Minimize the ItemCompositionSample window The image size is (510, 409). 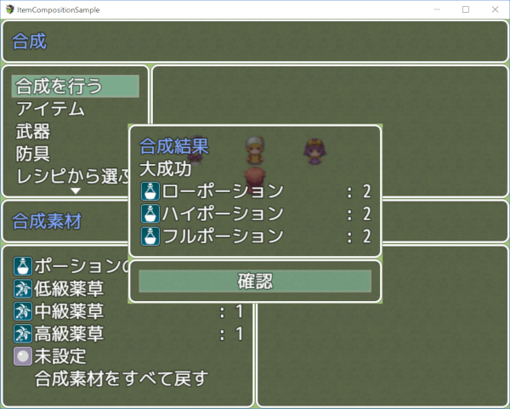437,9
